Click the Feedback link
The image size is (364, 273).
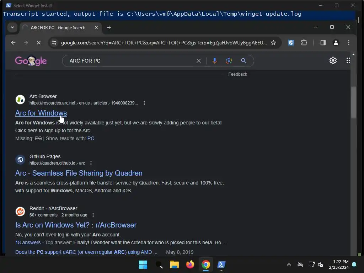point(237,74)
